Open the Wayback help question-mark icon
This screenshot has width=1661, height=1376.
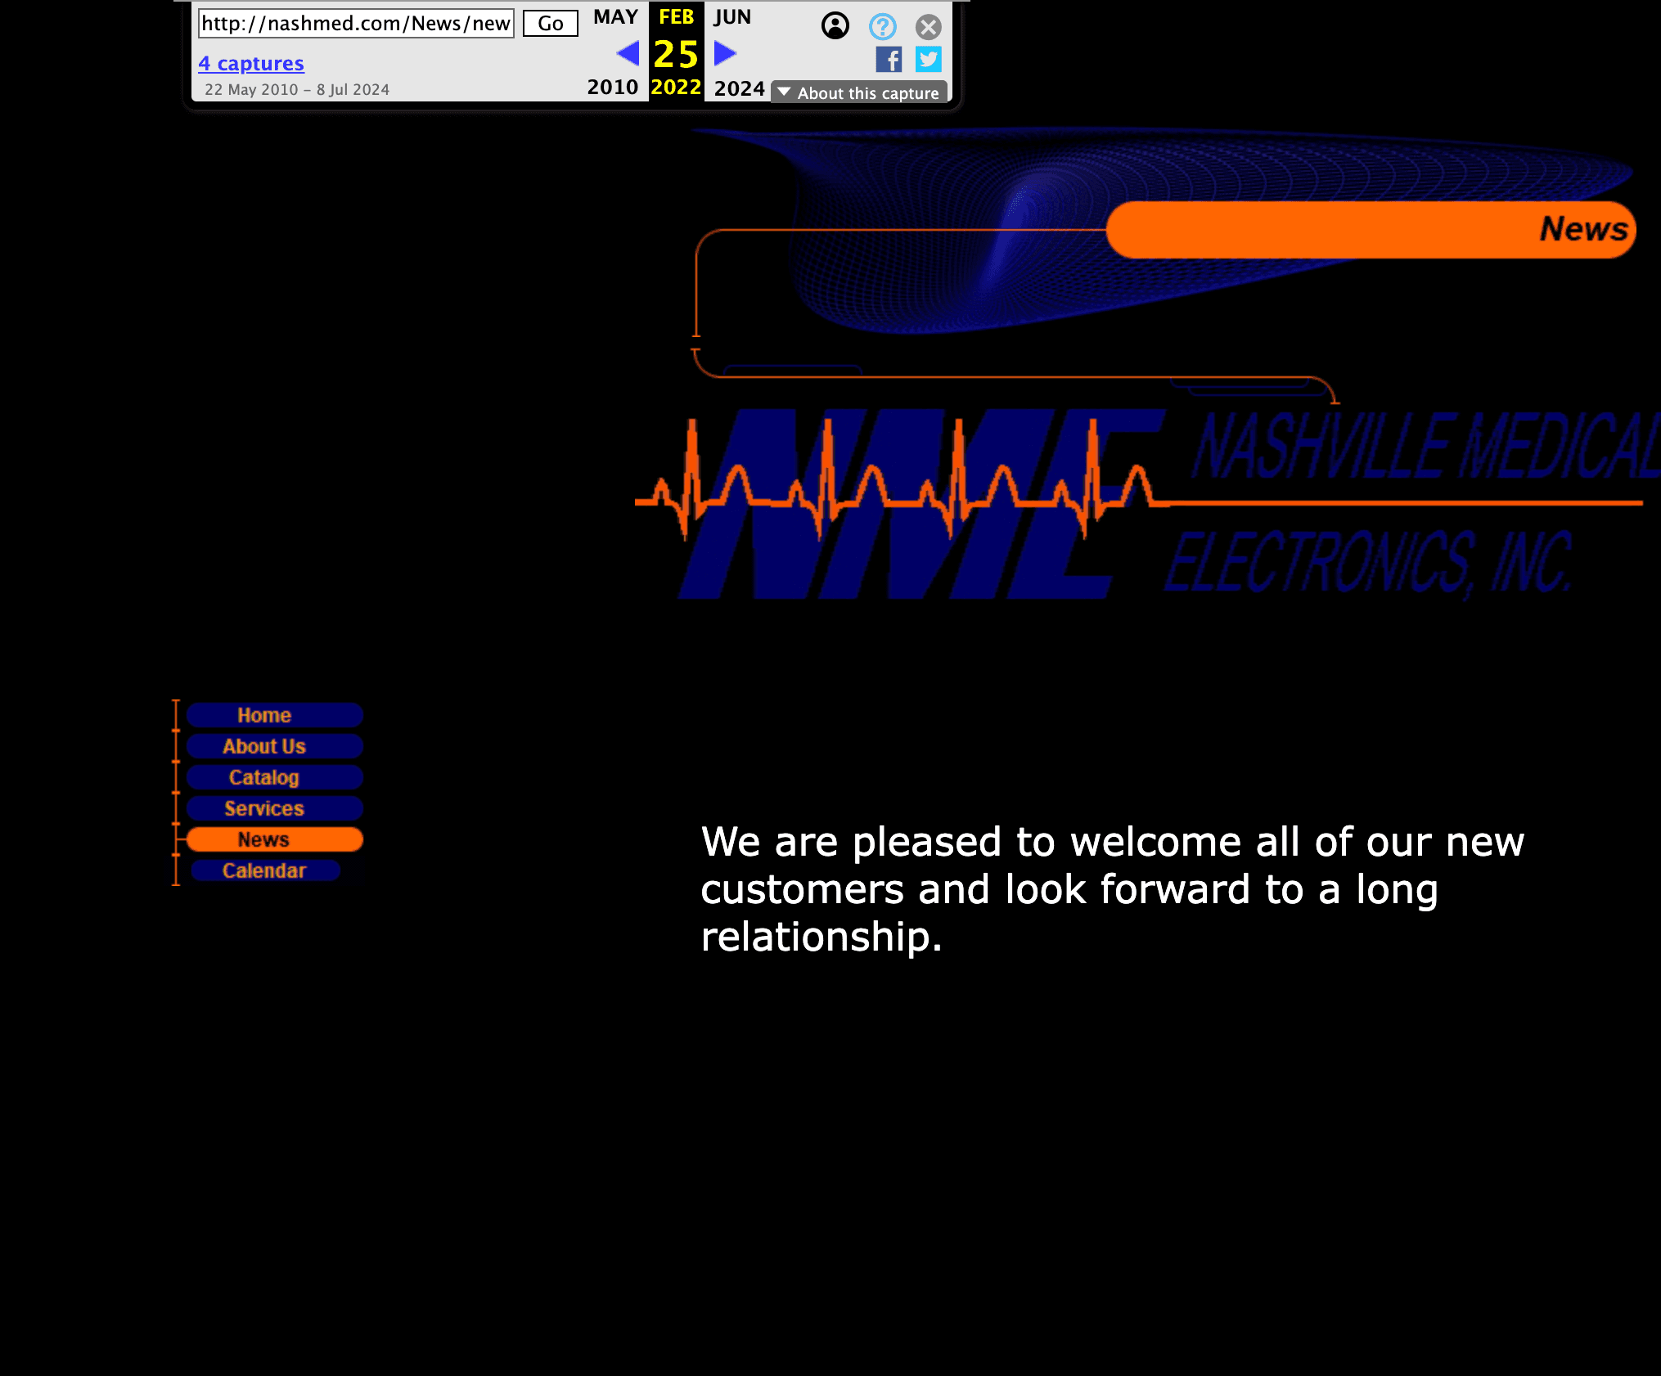click(x=882, y=26)
